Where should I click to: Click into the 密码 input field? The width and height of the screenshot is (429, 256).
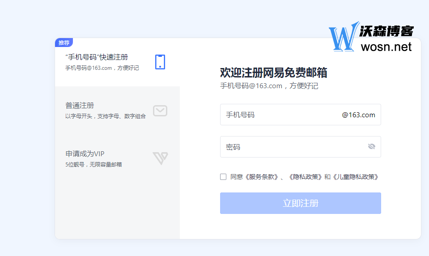tap(291, 147)
